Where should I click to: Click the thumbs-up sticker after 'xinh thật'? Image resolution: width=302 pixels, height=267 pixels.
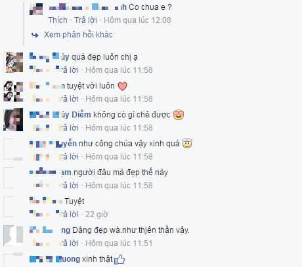point(119,260)
